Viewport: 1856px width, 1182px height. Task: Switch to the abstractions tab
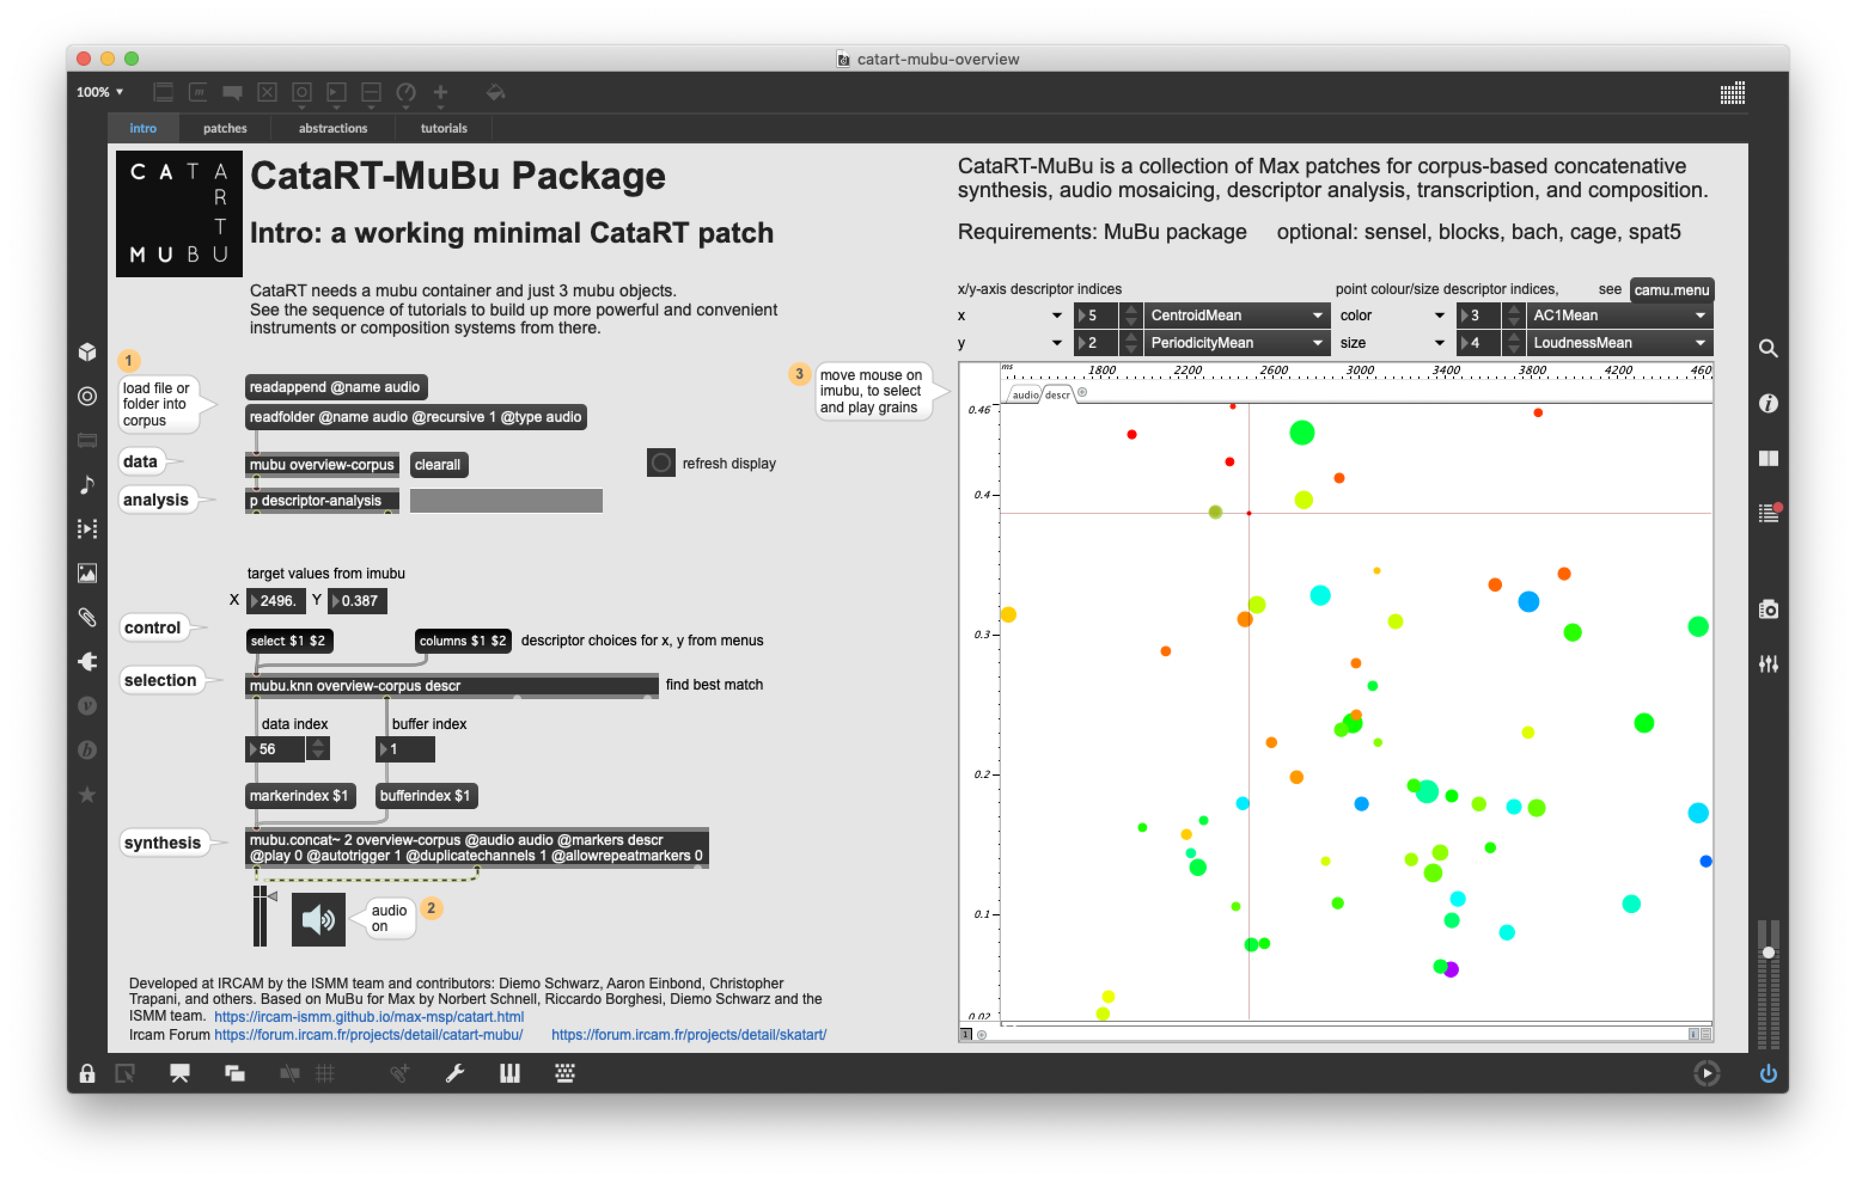point(333,128)
